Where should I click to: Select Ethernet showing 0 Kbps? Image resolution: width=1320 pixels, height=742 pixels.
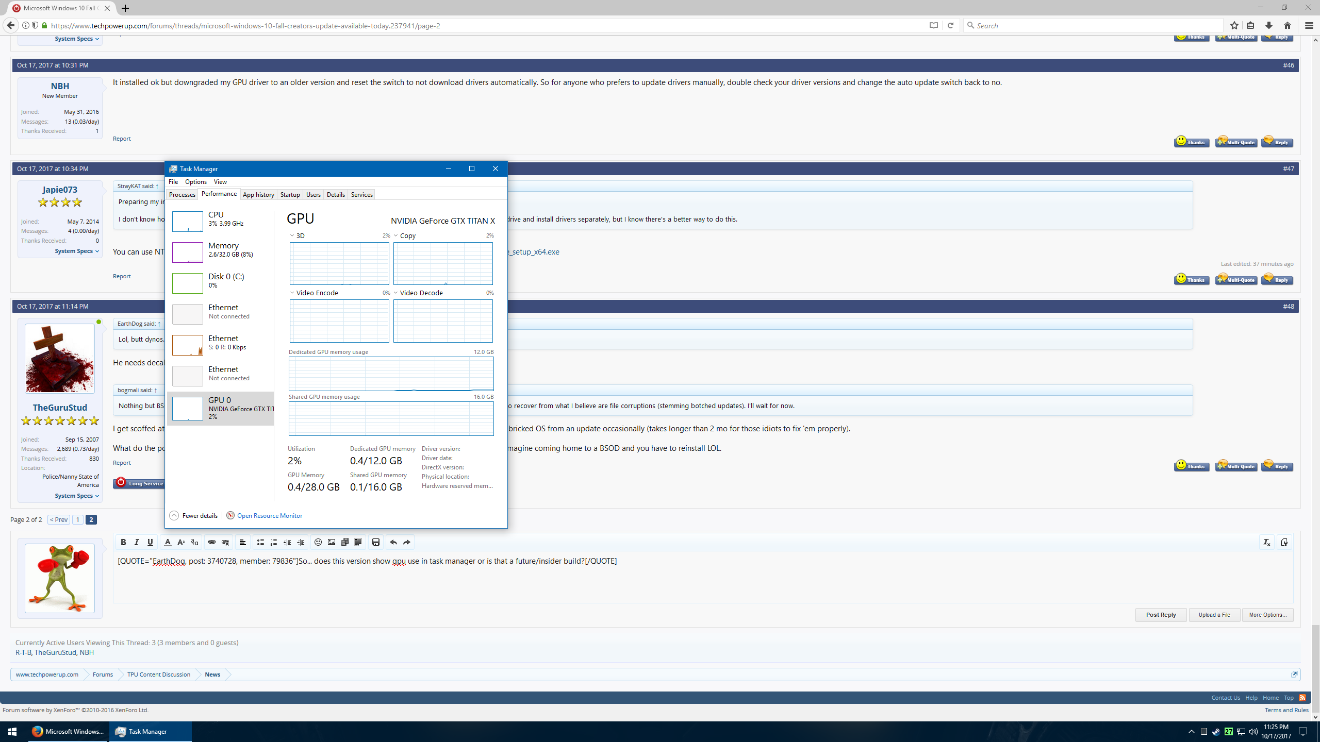click(x=221, y=345)
